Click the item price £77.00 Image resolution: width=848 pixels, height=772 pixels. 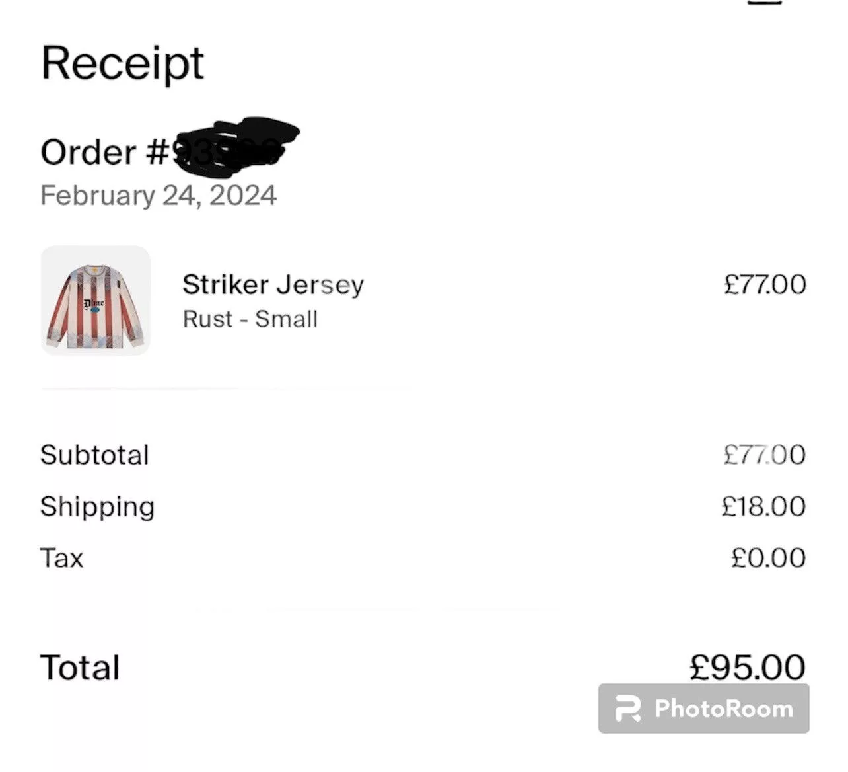(765, 285)
